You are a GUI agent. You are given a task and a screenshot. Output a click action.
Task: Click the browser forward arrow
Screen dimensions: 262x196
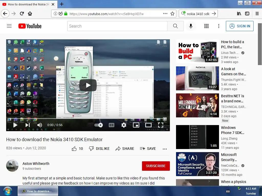[x=14, y=14]
